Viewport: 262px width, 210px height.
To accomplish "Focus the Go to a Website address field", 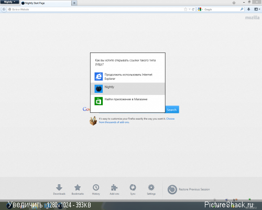I will [95, 9].
